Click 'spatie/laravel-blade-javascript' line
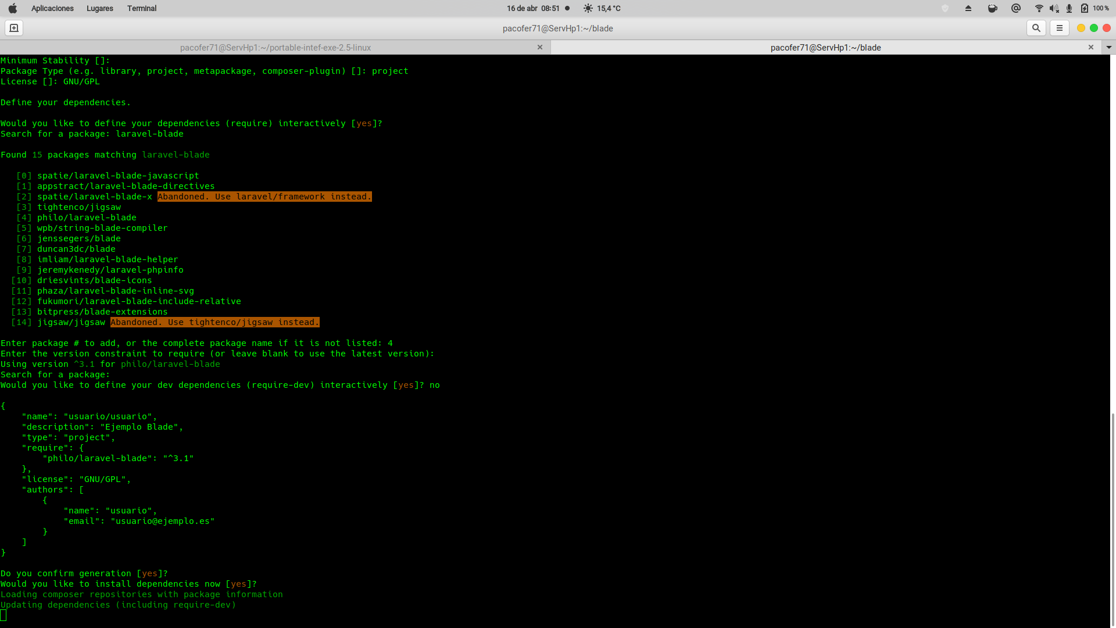The height and width of the screenshot is (628, 1116). [118, 176]
